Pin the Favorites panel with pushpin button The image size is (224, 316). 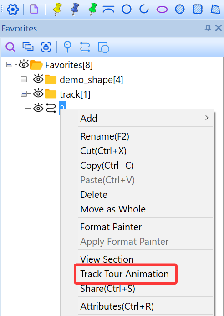pos(208,28)
